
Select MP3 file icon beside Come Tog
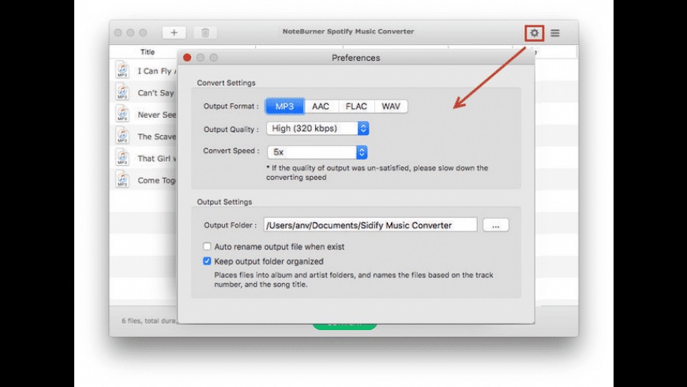pos(122,180)
